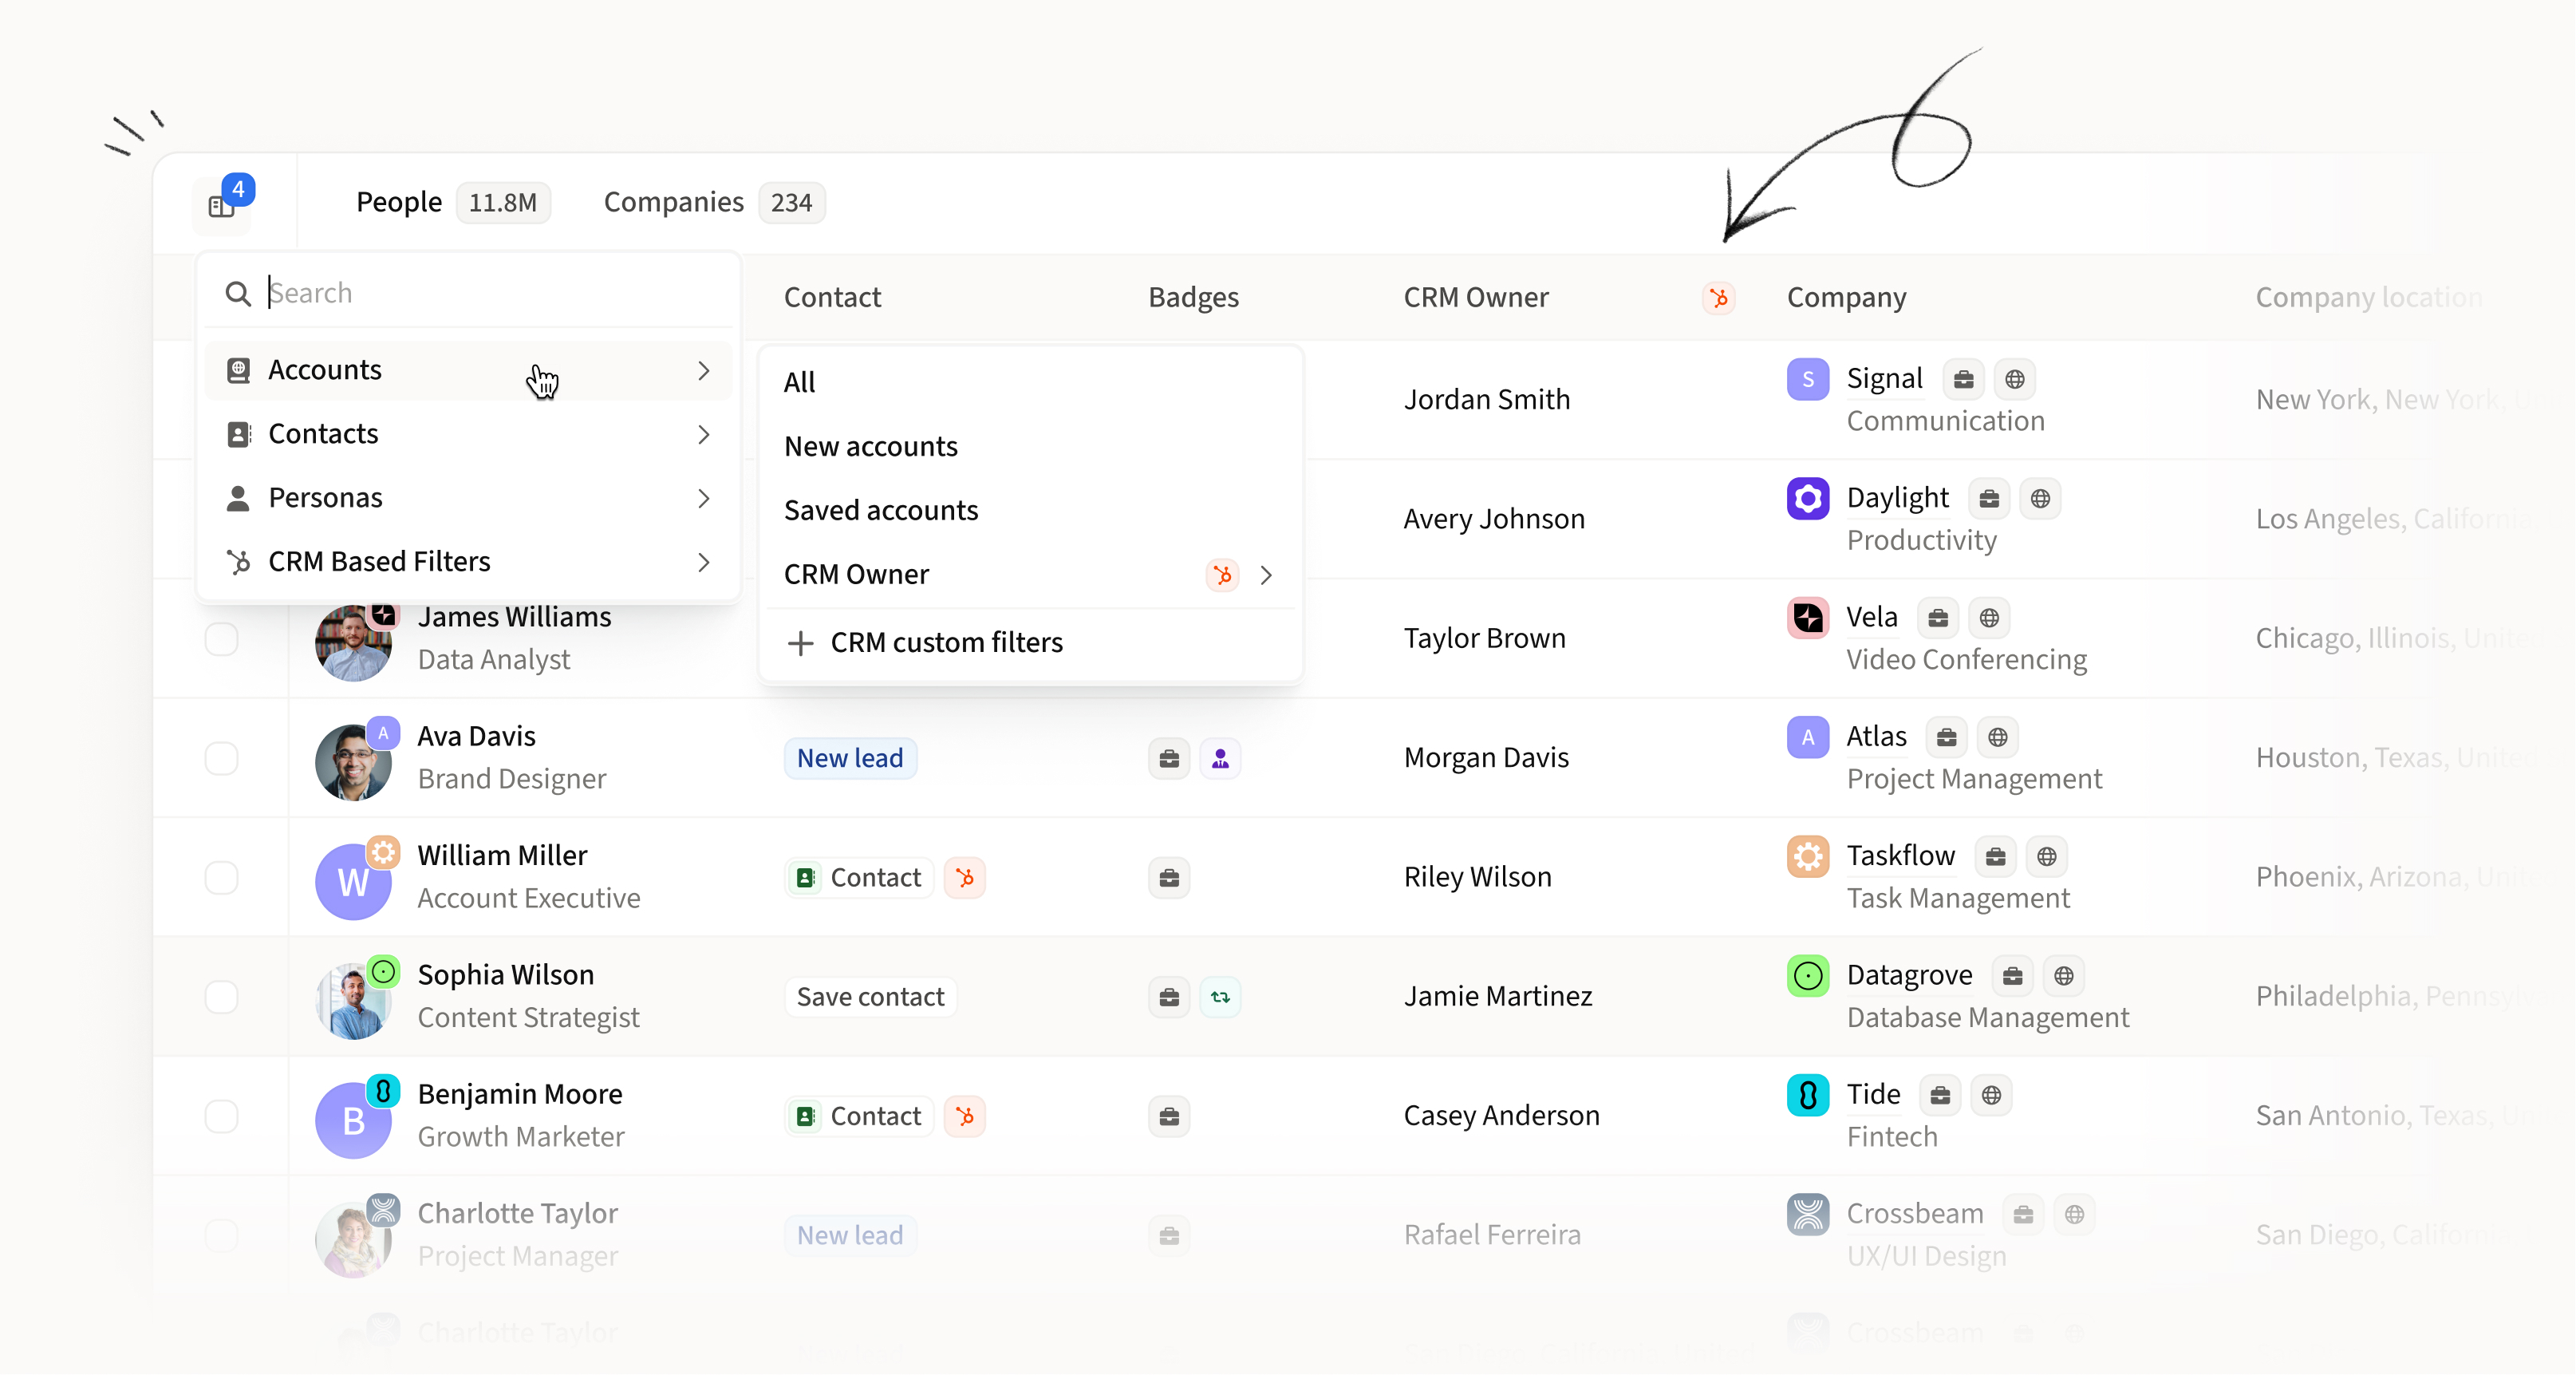Select the checkbox for Sophia Wilson
This screenshot has width=2576, height=1375.
pos(222,997)
